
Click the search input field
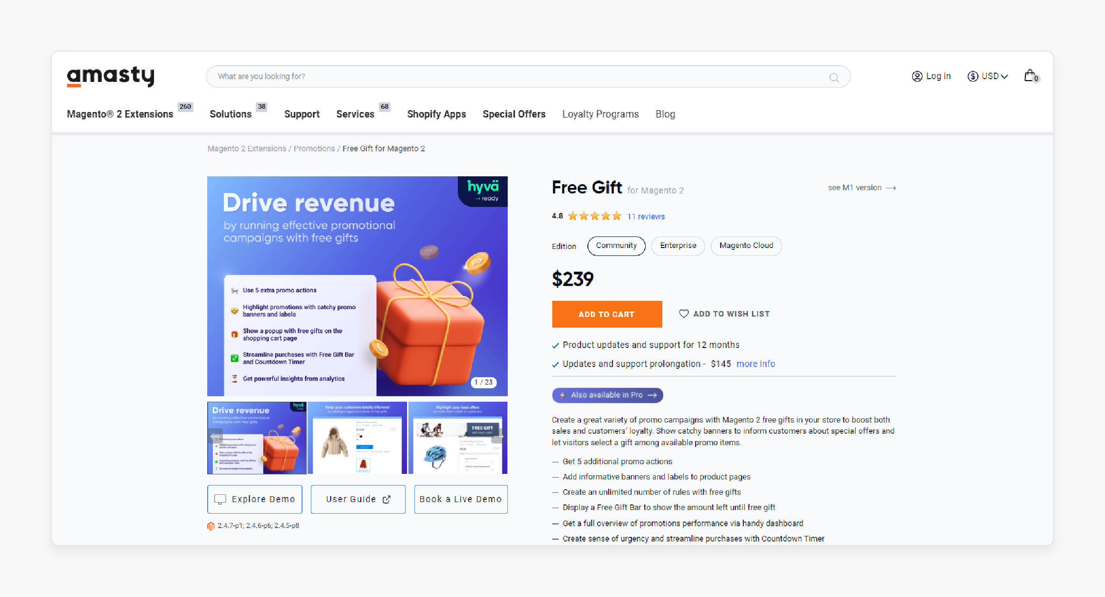[x=527, y=76]
